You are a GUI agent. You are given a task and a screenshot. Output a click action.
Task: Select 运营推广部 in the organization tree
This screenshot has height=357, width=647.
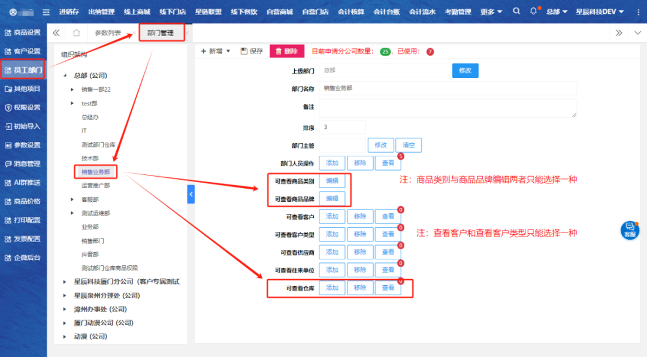click(95, 186)
